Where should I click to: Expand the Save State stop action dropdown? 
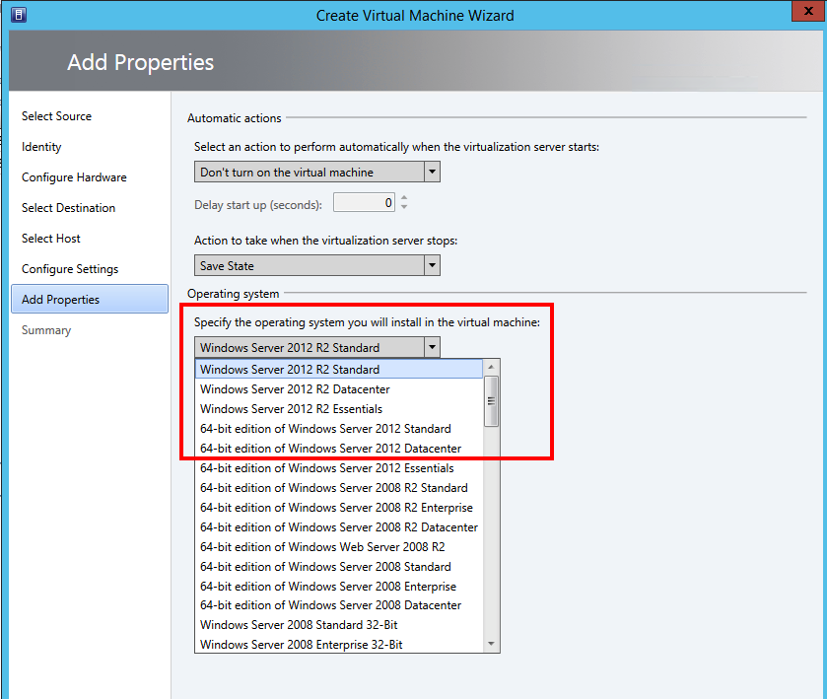pyautogui.click(x=317, y=265)
